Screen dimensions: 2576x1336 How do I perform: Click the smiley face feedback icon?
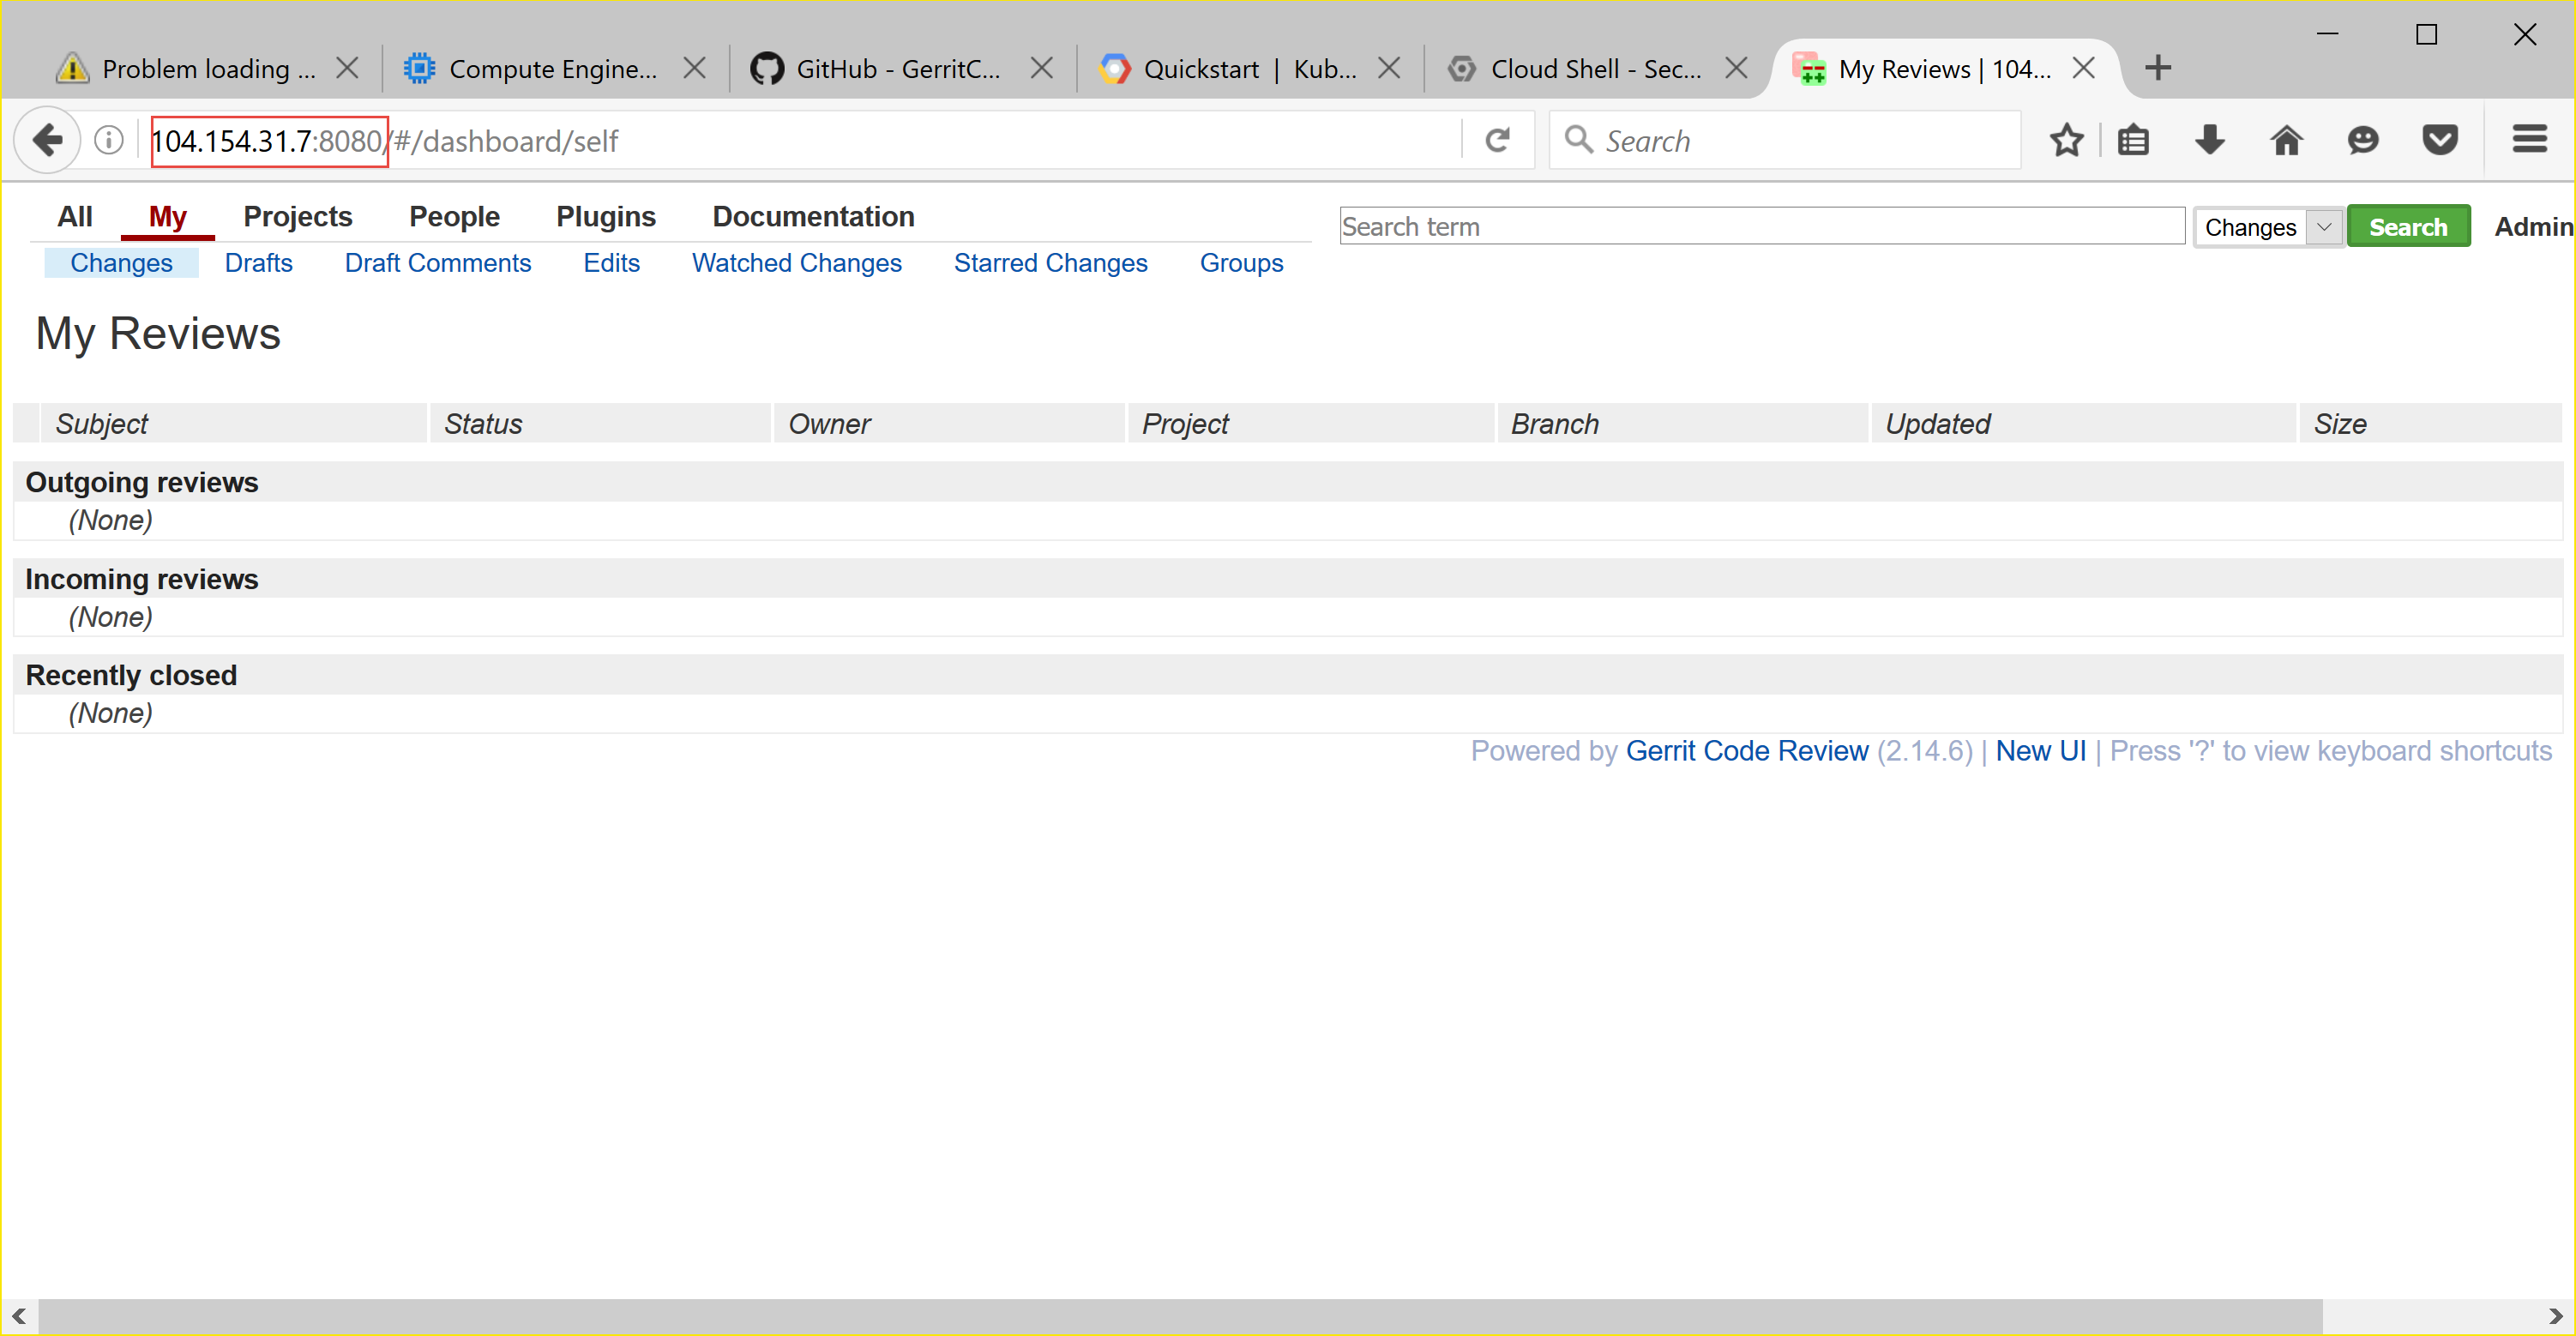click(x=2363, y=140)
